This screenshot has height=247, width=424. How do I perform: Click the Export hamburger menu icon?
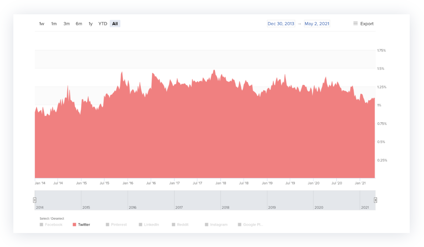click(355, 24)
